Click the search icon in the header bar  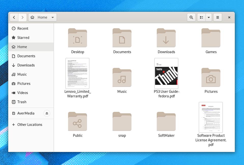pos(191,17)
